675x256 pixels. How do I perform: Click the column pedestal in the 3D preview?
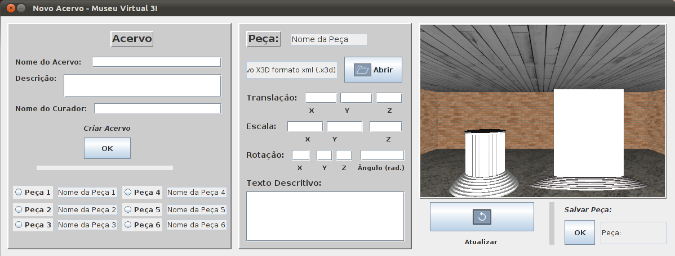tap(484, 163)
